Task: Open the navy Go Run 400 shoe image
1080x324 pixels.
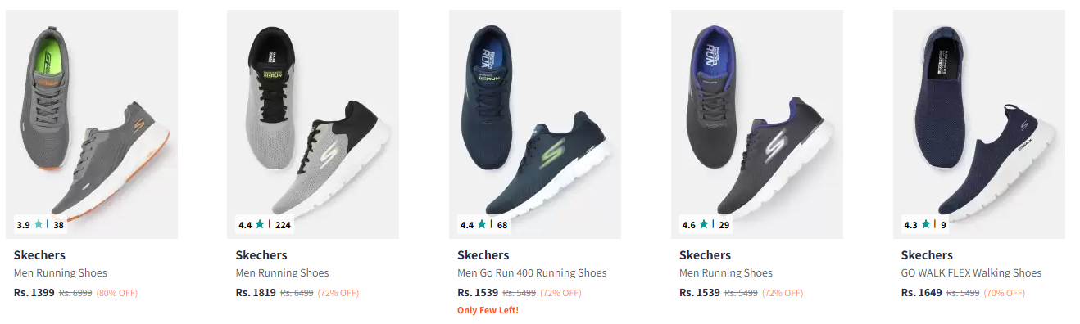Action: coord(535,124)
